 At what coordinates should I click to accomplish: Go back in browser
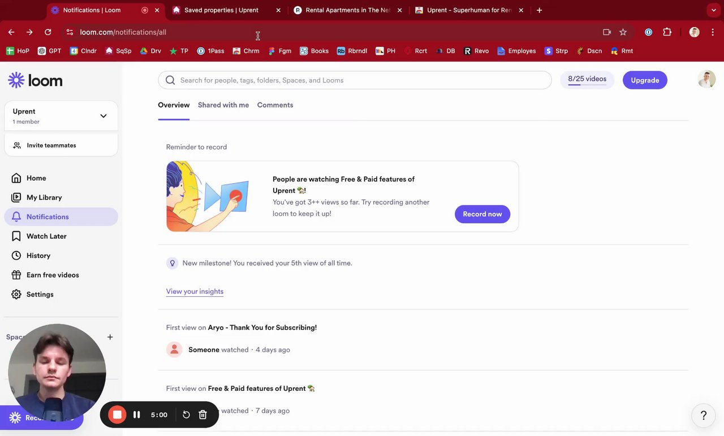[11, 32]
